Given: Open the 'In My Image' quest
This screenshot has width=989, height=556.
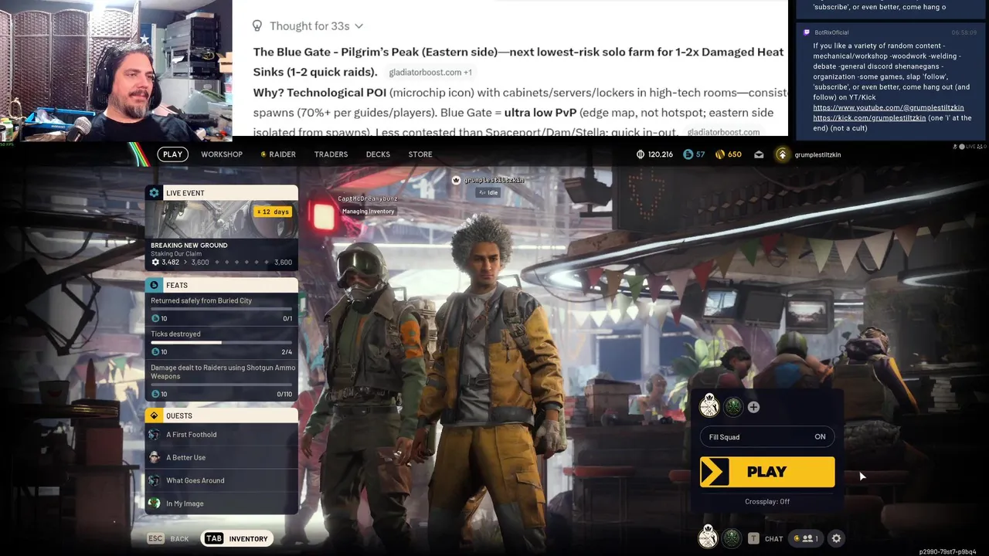Looking at the screenshot, I should coord(222,503).
